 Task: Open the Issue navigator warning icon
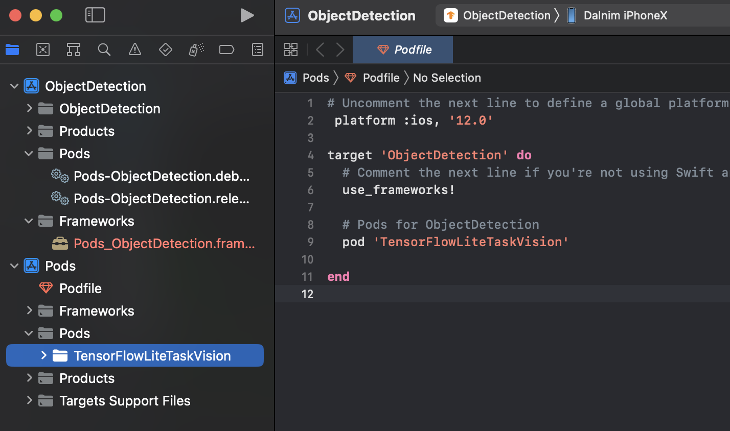[x=135, y=50]
